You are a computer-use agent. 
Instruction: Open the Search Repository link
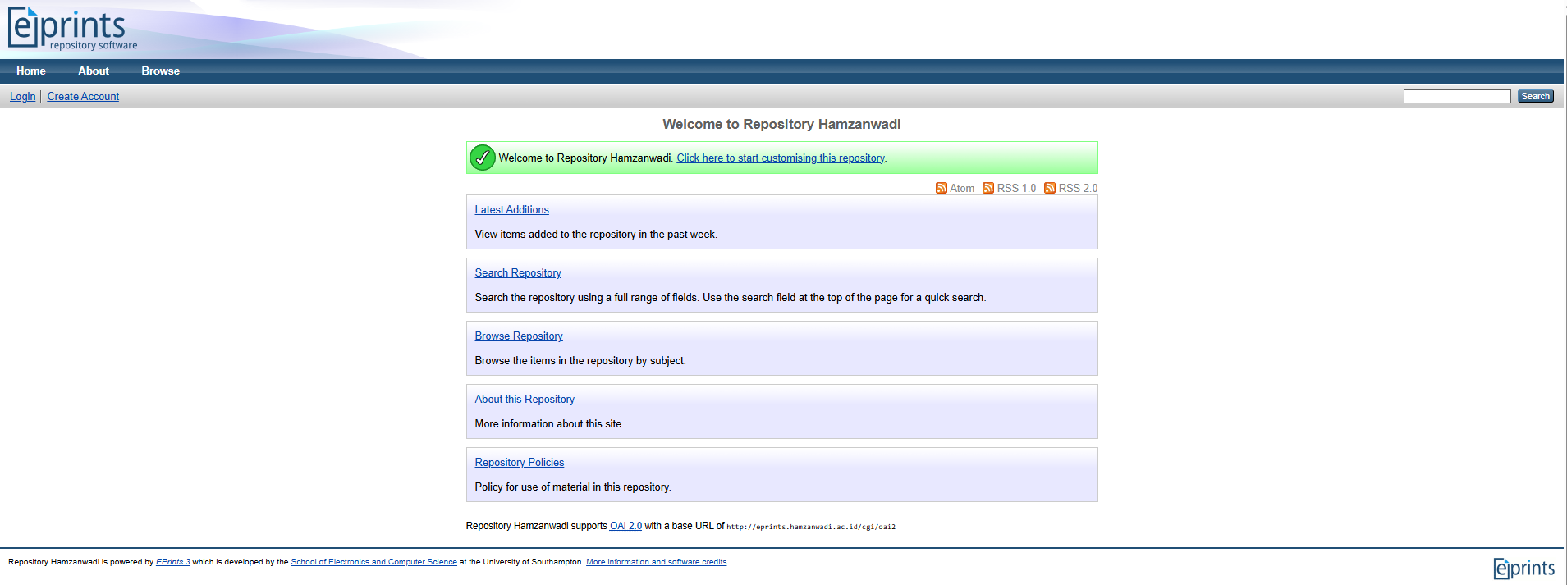518,273
